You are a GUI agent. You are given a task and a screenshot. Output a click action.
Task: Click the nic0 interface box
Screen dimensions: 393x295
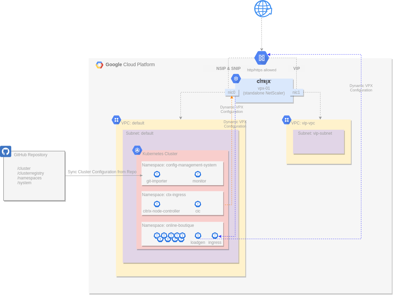pos(231,92)
